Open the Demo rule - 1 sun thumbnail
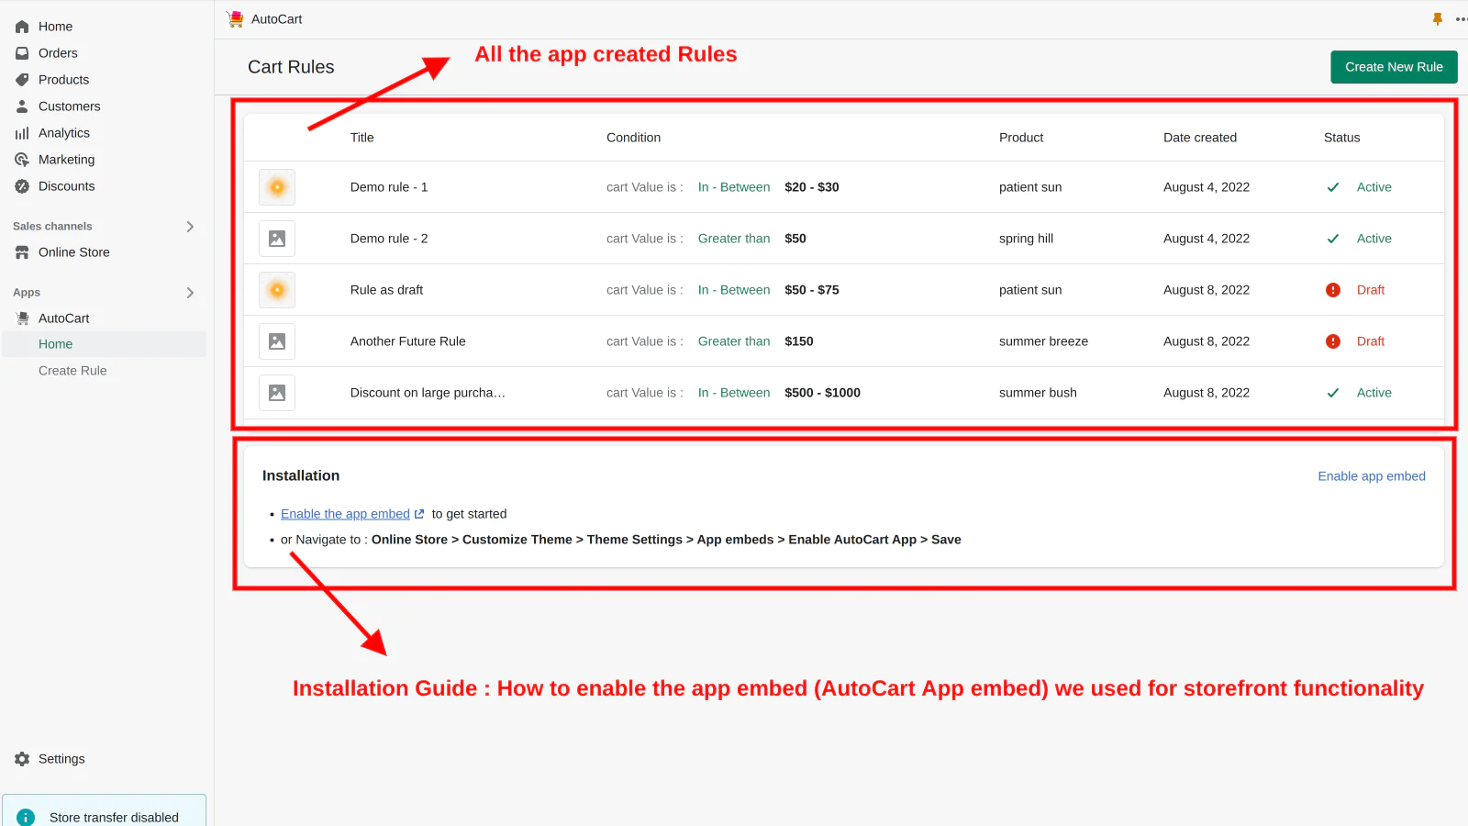Screen dimensions: 1468x826 277,187
